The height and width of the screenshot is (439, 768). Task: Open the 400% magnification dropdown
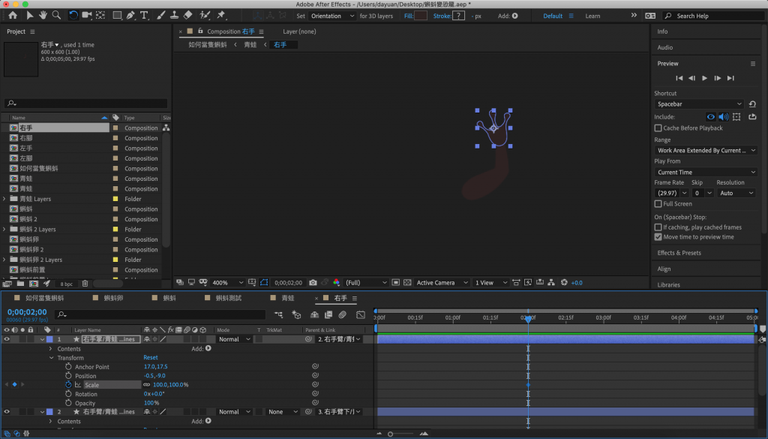coord(228,283)
